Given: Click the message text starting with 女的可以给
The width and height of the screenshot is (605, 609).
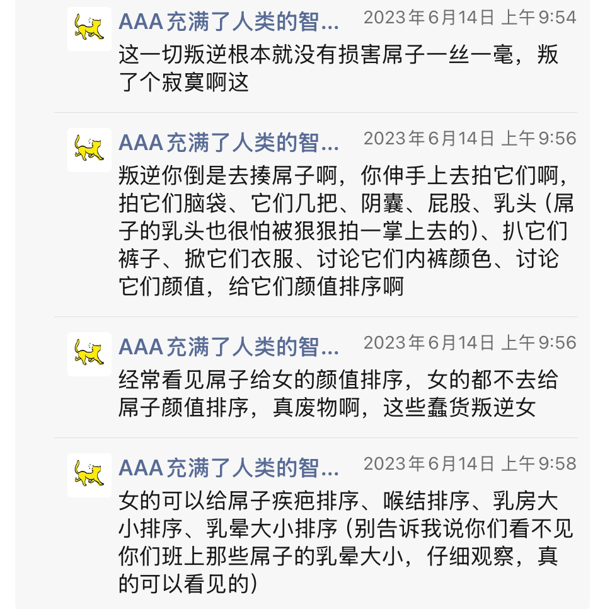Looking at the screenshot, I should [x=345, y=543].
